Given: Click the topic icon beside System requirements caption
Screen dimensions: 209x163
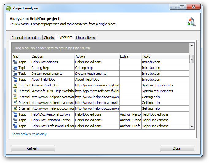Looking at the screenshot, I should (15, 74).
